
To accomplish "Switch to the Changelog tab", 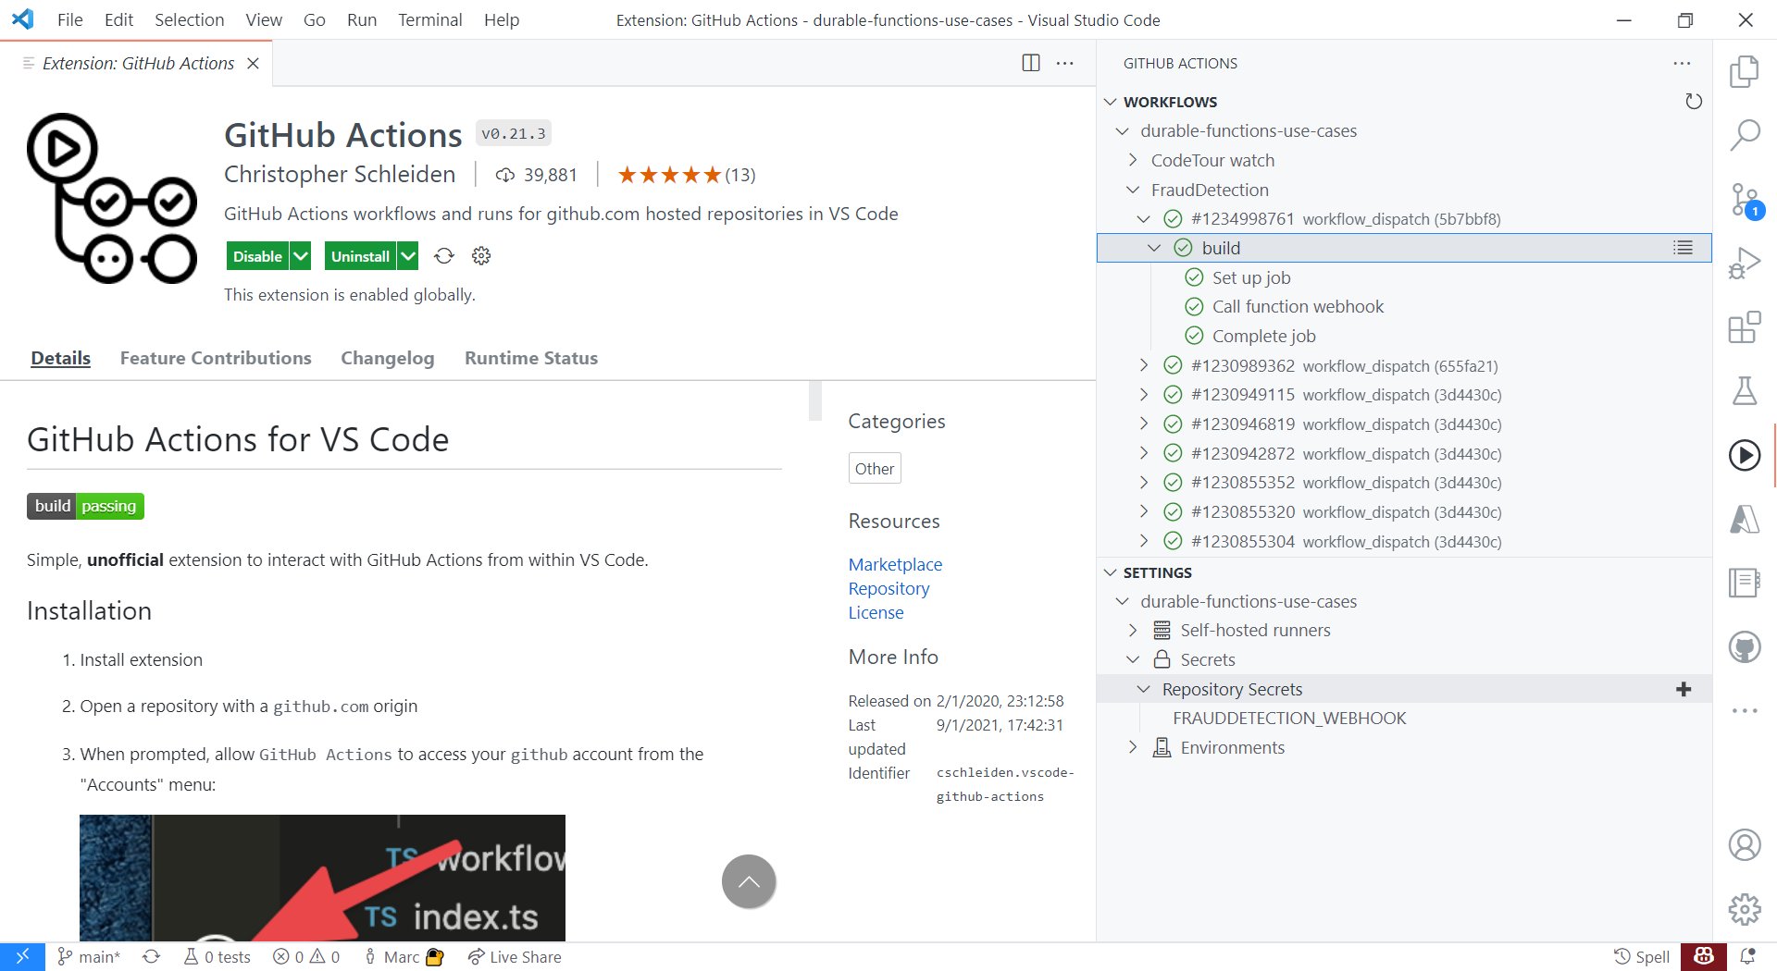I will coord(387,358).
